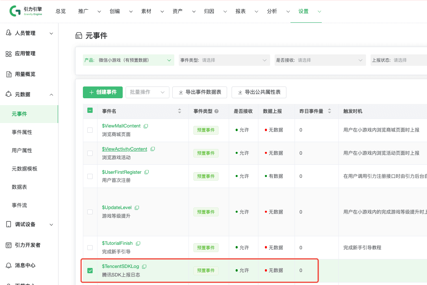Check the $UserFirstRegister row checkbox
This screenshot has height=285, width=427.
pyautogui.click(x=90, y=176)
